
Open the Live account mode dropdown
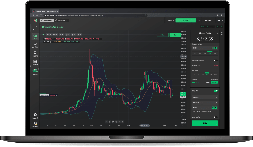220,20
